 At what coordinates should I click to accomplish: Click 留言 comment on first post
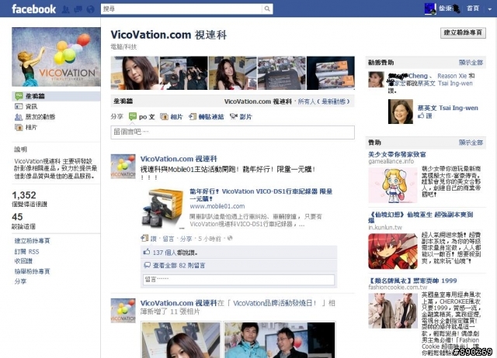click(169, 239)
